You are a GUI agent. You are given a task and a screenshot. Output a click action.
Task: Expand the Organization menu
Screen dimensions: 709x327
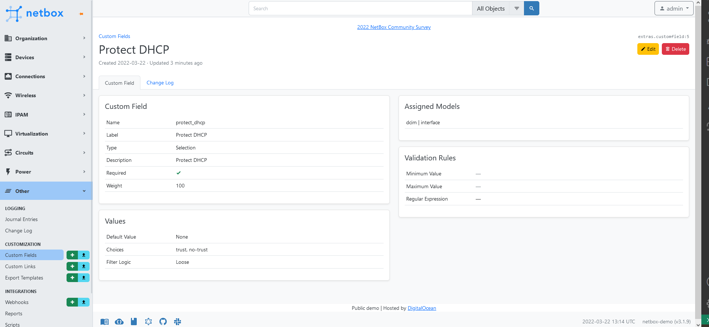click(46, 38)
